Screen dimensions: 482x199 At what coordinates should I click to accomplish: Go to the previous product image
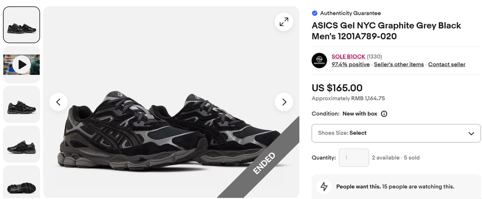[58, 102]
